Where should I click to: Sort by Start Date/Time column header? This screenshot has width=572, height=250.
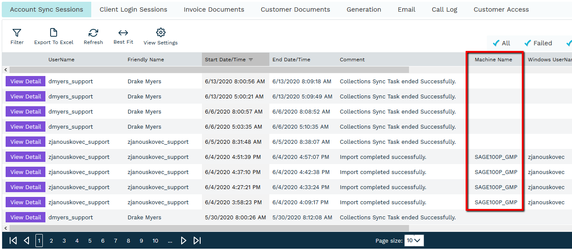click(225, 60)
